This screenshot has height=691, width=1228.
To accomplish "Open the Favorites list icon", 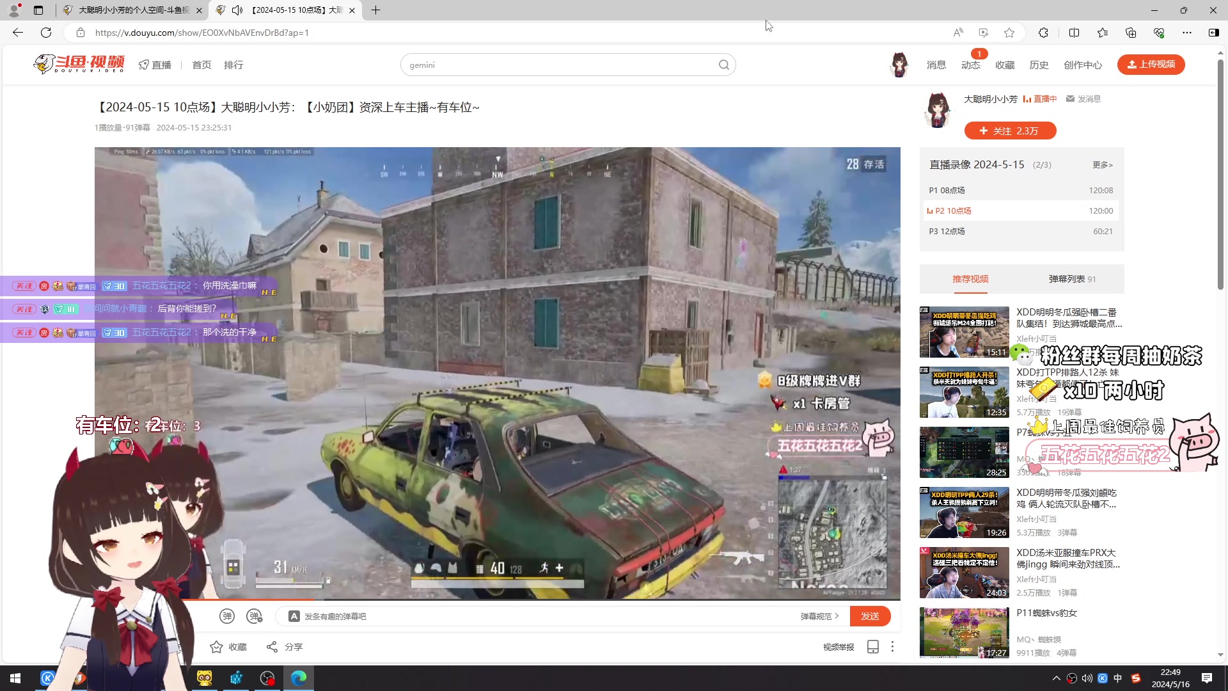I will pyautogui.click(x=1103, y=33).
